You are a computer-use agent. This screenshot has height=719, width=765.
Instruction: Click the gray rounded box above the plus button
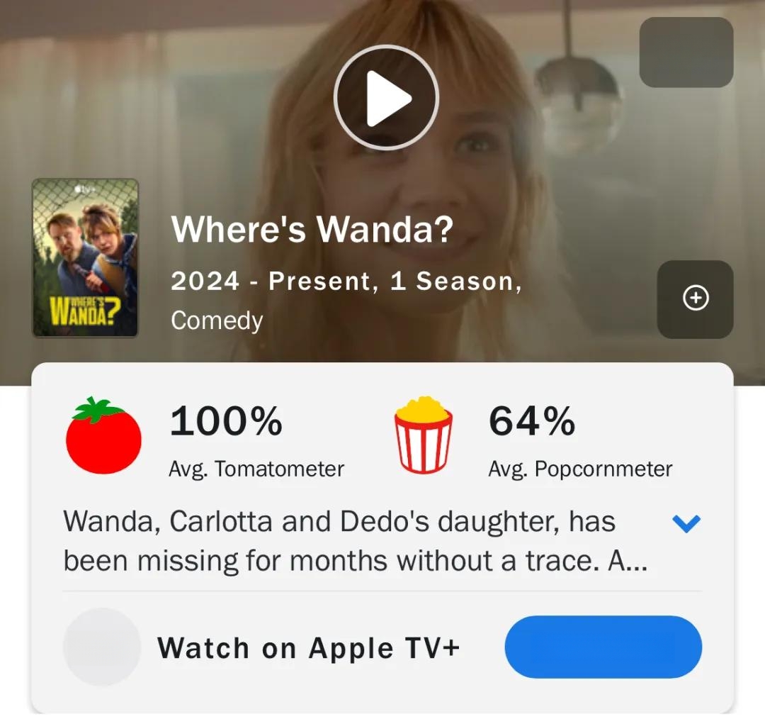point(686,52)
